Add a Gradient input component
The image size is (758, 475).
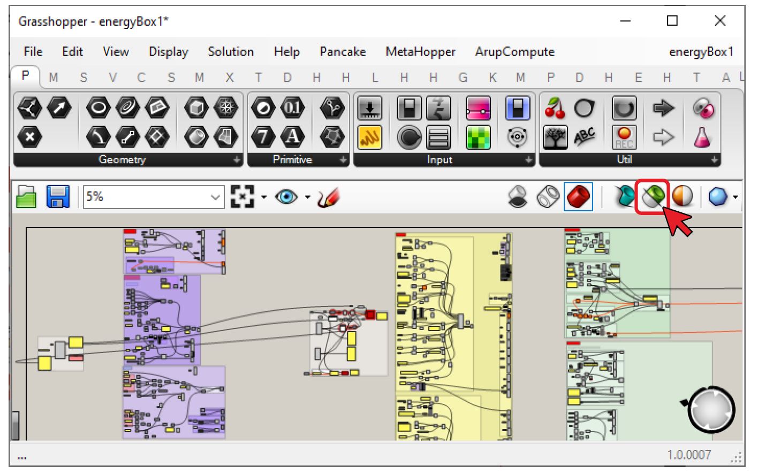pos(477,109)
